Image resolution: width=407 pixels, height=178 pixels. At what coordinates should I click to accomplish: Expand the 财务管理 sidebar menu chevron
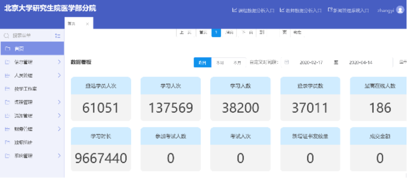point(59,129)
